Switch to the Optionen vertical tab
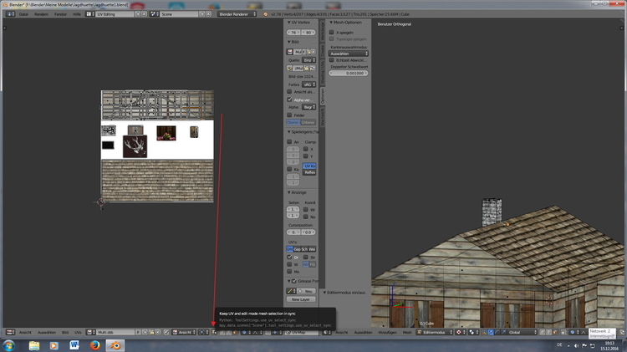This screenshot has width=627, height=352. click(x=323, y=96)
